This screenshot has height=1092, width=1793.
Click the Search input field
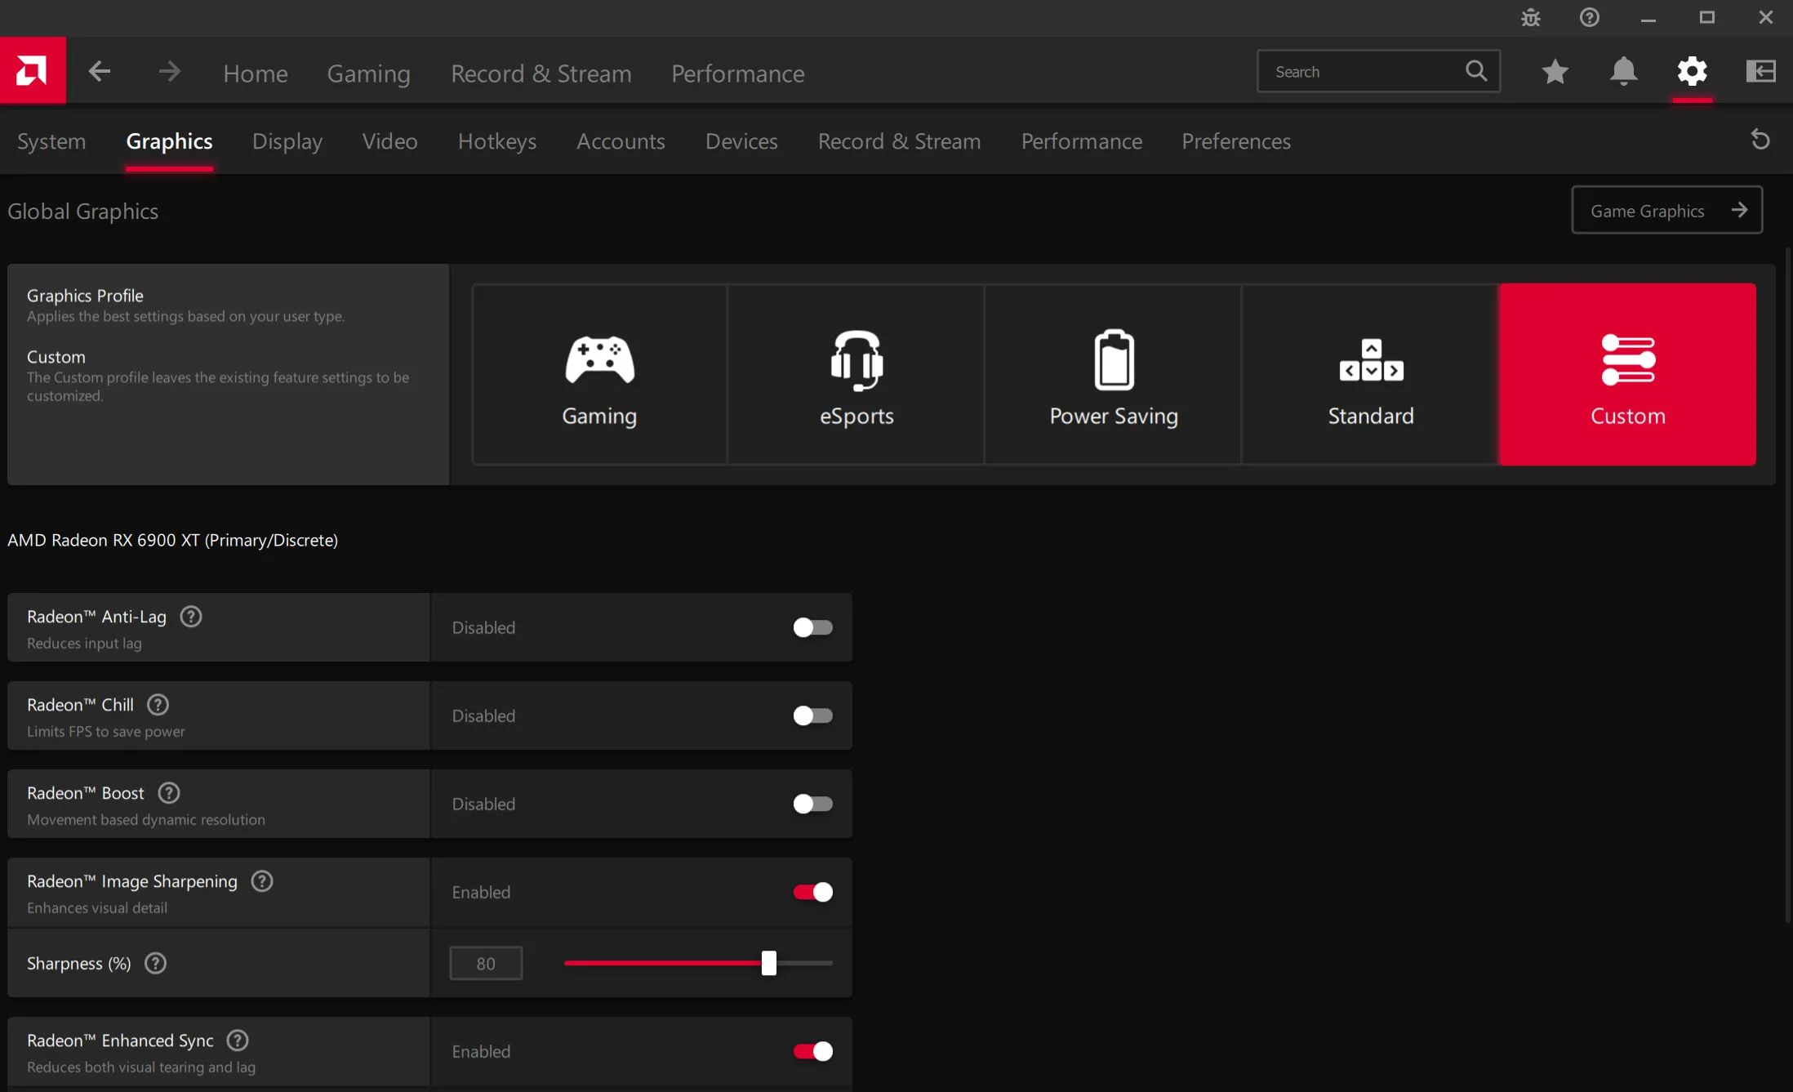coord(1378,72)
